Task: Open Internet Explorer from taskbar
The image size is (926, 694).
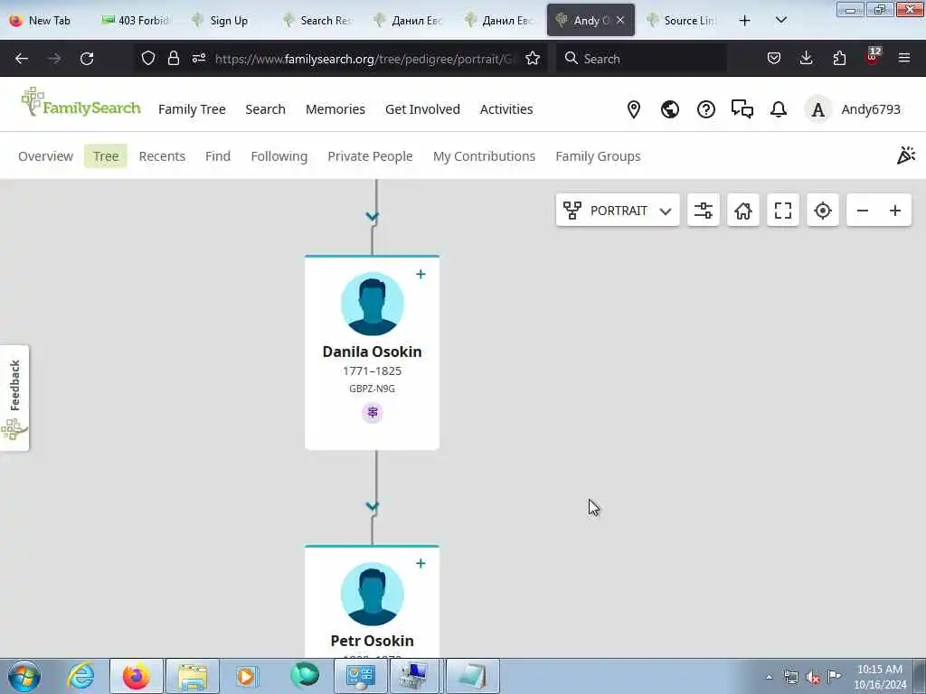Action: [x=80, y=676]
